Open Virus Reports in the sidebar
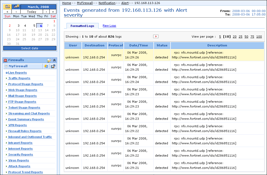Image resolution: width=267 pixels, height=175 pixels. (18, 160)
